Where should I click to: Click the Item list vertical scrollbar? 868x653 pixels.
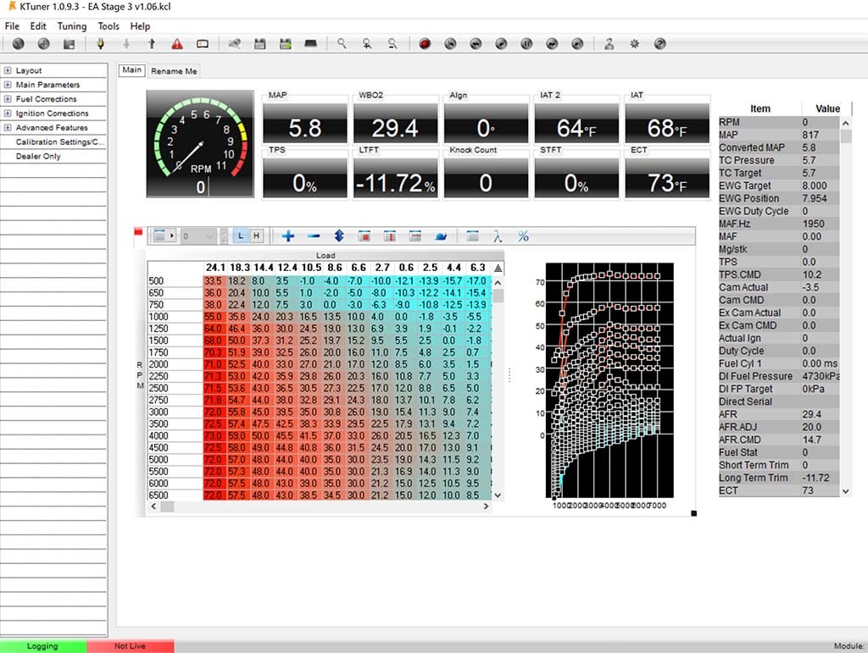tap(845, 305)
